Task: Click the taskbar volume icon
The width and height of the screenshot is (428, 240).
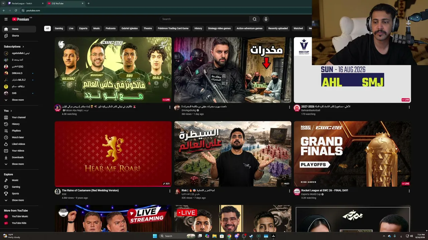Action: [x=411, y=236]
